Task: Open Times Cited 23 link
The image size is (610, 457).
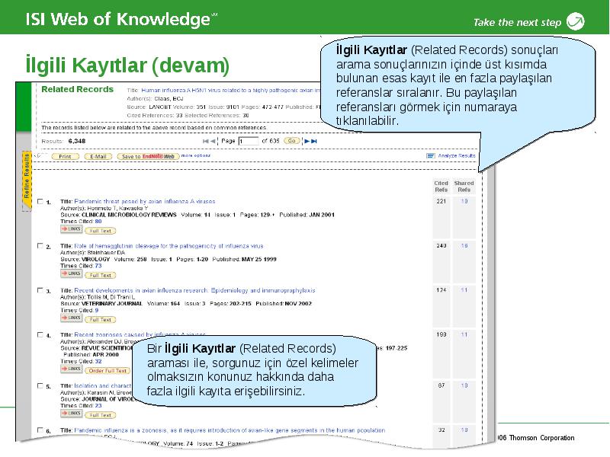Action: point(98,405)
